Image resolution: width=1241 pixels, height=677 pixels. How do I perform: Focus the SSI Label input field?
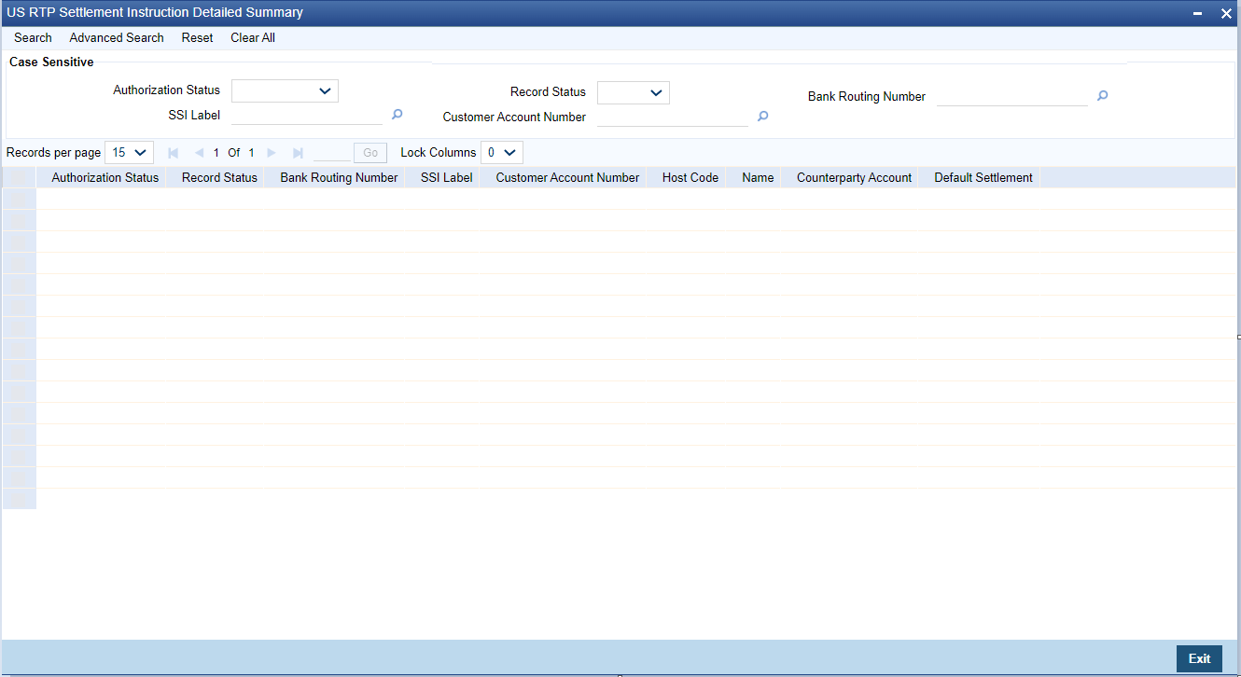tap(307, 115)
